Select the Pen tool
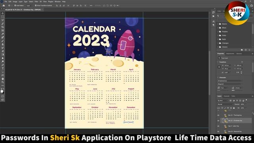The width and height of the screenshot is (254, 143). (x=3, y=65)
